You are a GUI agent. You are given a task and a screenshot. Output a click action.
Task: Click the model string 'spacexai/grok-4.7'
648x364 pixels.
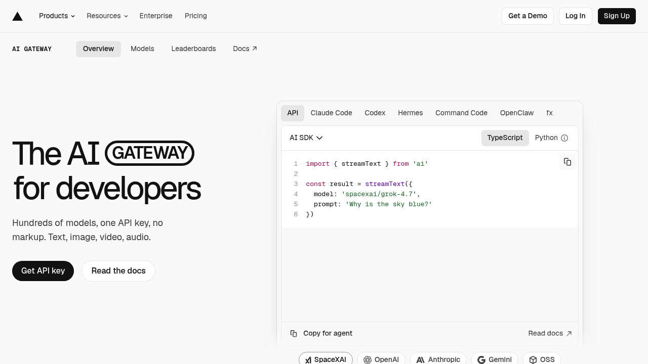click(379, 194)
